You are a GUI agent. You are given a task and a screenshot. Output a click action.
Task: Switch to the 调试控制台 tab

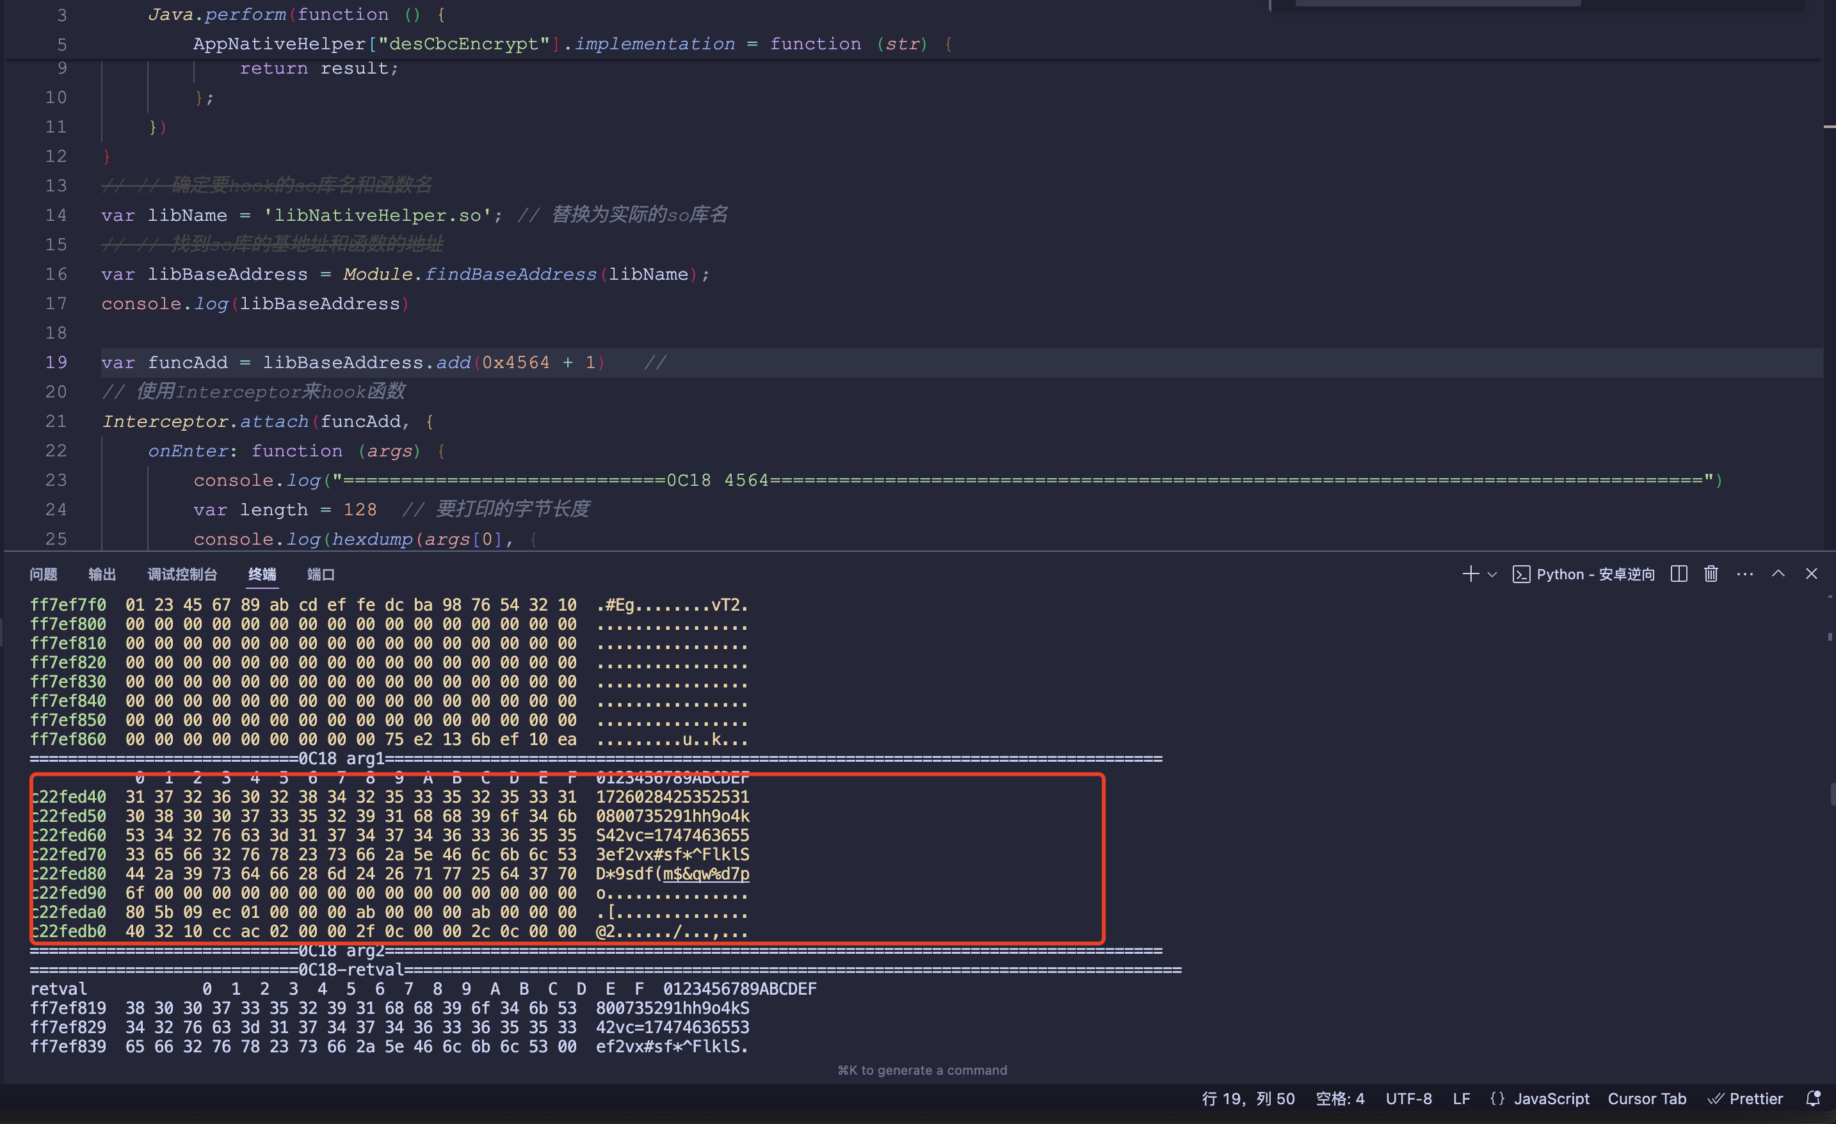tap(182, 574)
